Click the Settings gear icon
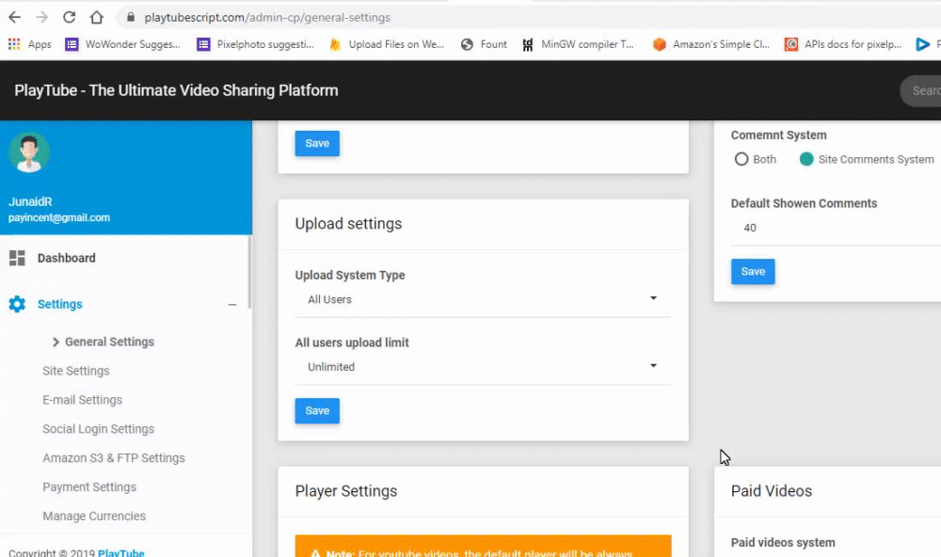 tap(17, 304)
